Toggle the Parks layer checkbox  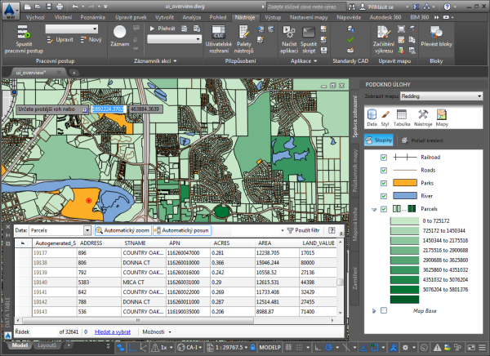click(x=385, y=182)
